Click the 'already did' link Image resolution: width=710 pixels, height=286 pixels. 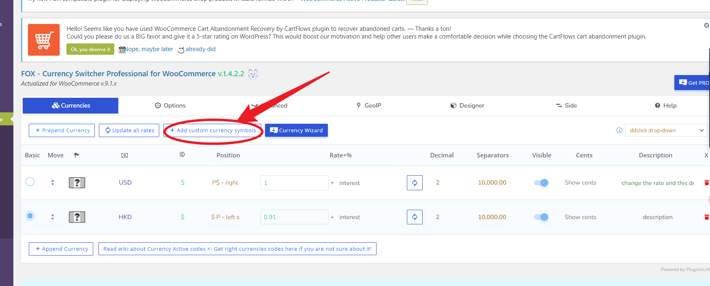pos(201,49)
